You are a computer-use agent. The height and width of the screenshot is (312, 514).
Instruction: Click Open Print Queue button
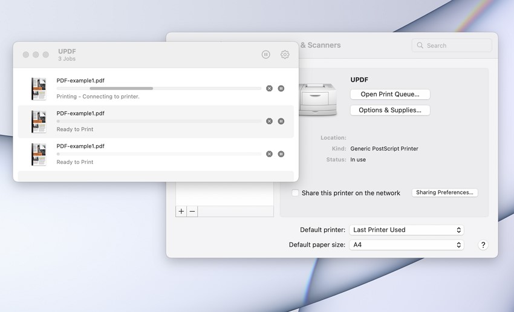[x=390, y=94]
